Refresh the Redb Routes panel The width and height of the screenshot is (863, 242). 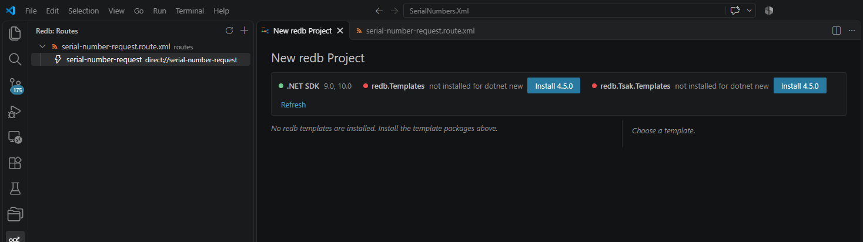click(229, 31)
